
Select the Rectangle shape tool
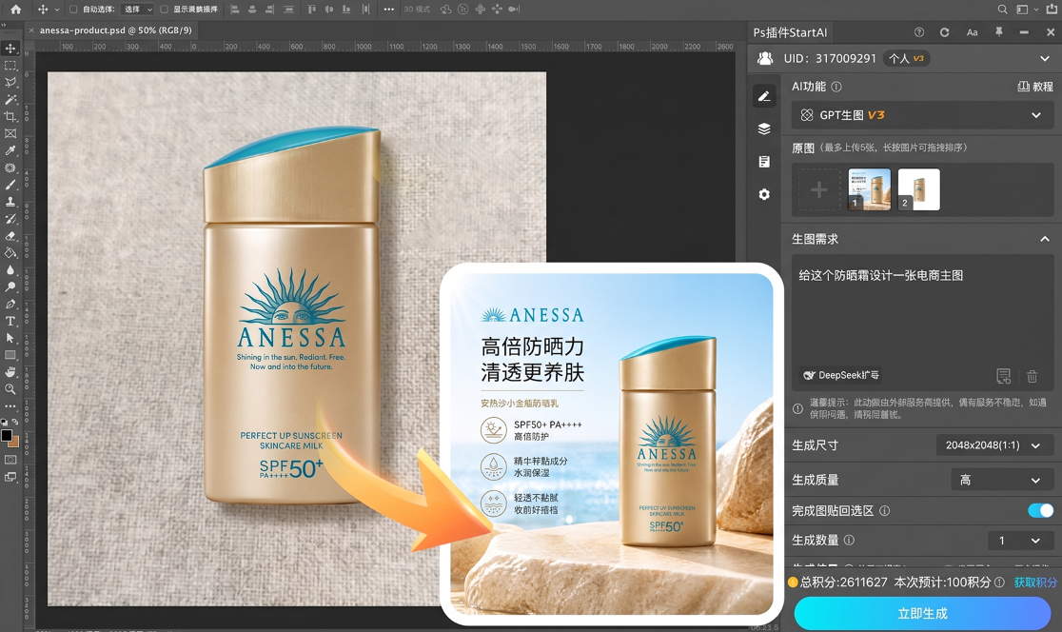(x=10, y=355)
